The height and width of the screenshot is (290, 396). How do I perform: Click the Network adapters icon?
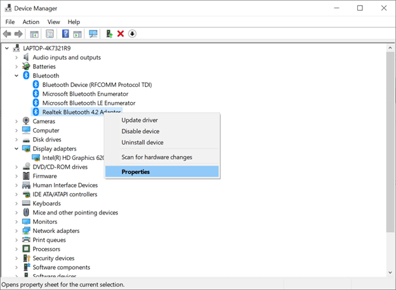click(26, 230)
